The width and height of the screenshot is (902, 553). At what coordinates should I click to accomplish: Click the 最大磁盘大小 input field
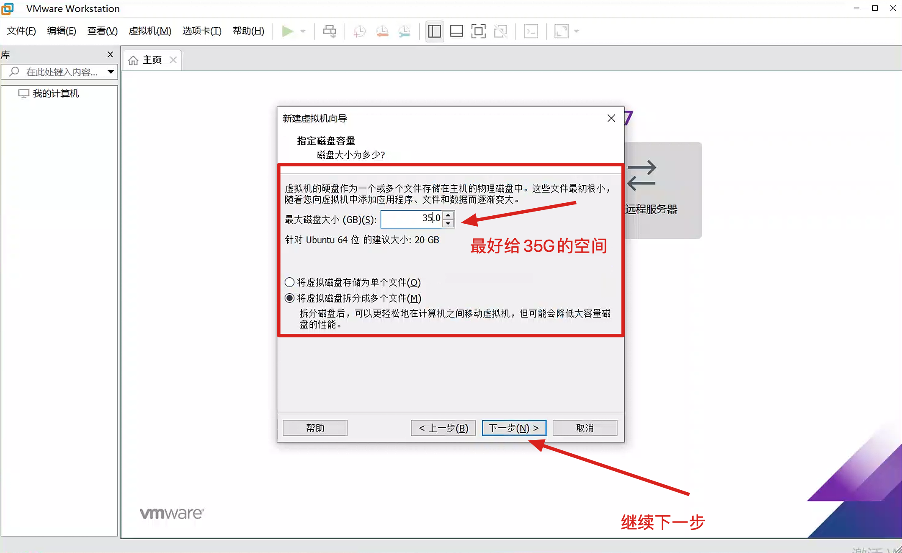coord(411,219)
